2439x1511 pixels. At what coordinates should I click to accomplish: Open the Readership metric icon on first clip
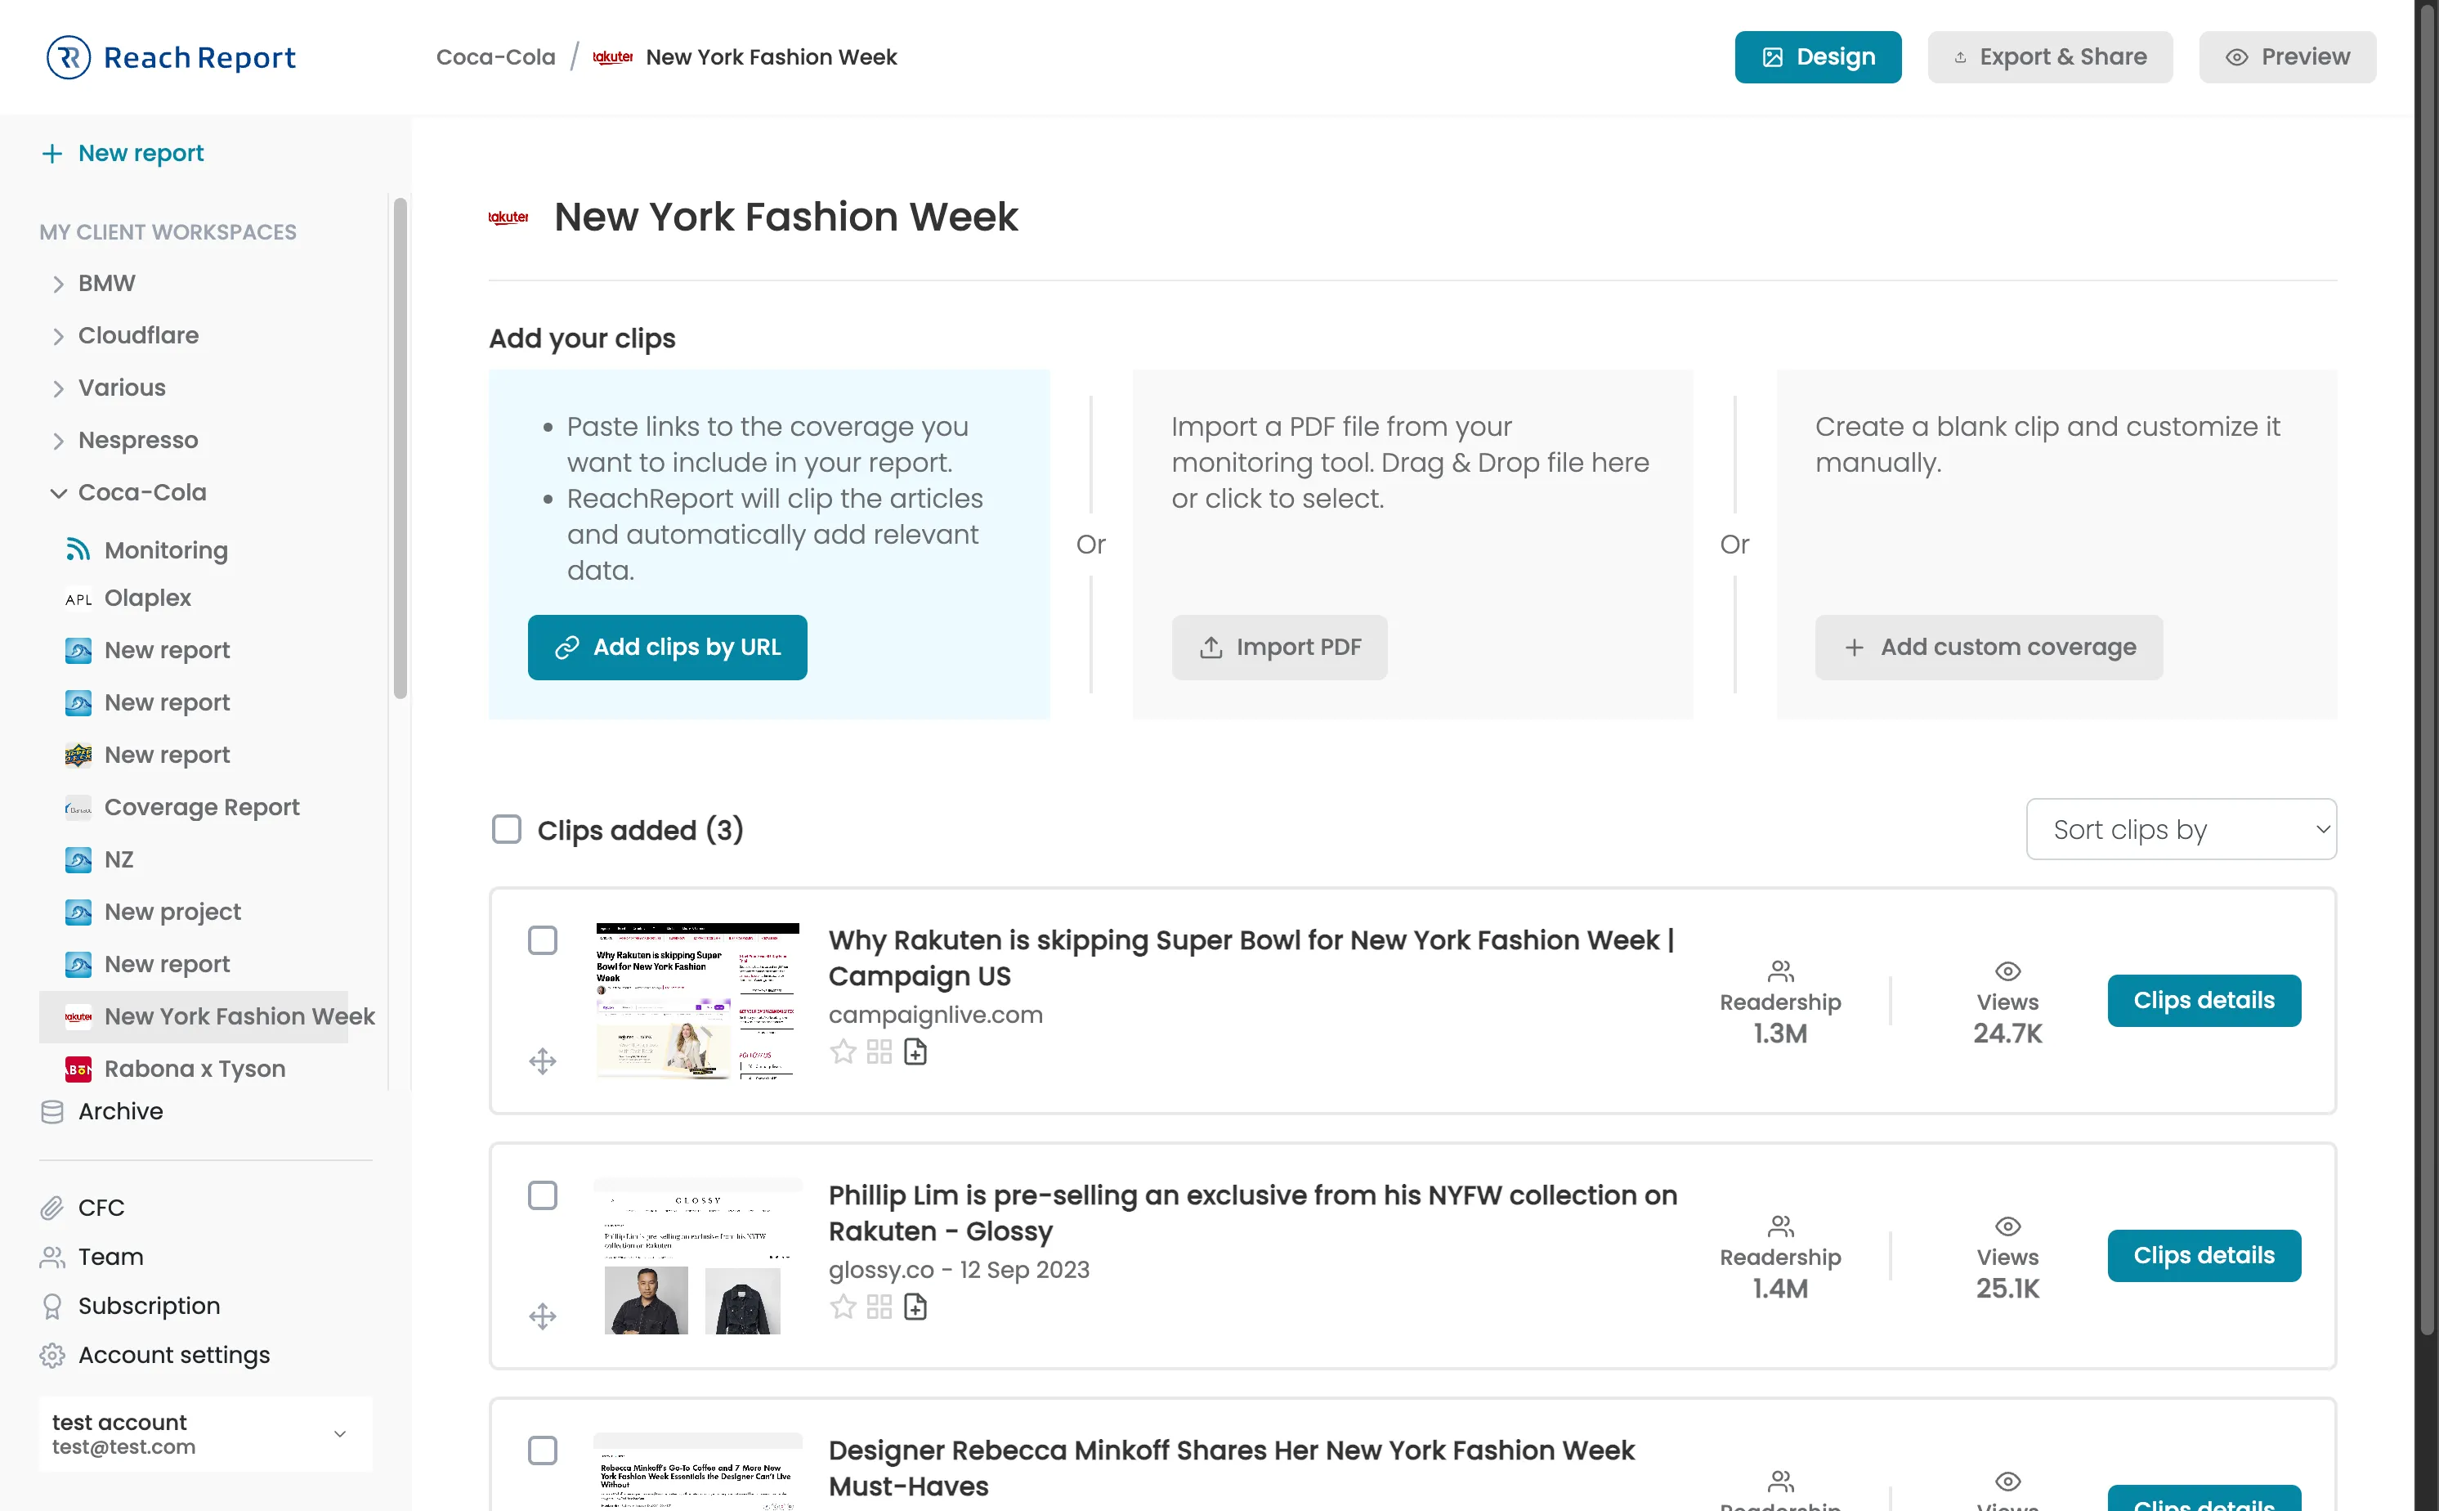1780,971
